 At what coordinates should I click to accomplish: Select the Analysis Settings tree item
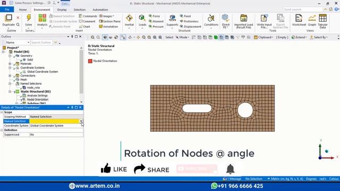(x=37, y=95)
